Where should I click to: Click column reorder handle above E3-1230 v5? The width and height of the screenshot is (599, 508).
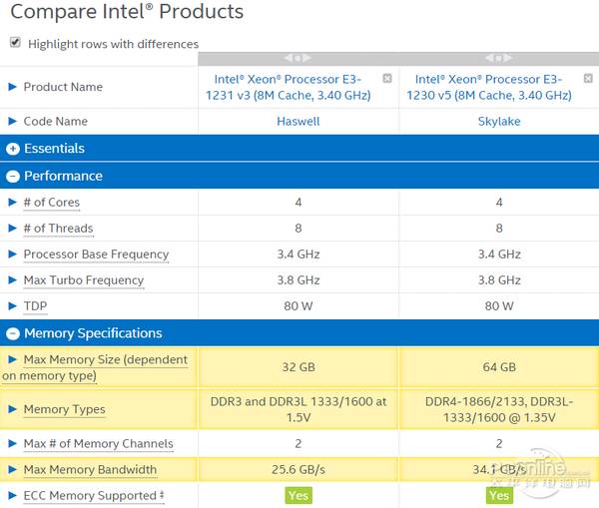click(x=499, y=58)
